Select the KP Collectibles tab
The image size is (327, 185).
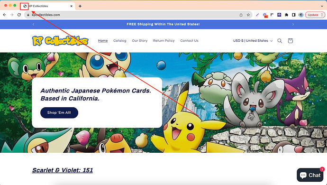coord(47,6)
